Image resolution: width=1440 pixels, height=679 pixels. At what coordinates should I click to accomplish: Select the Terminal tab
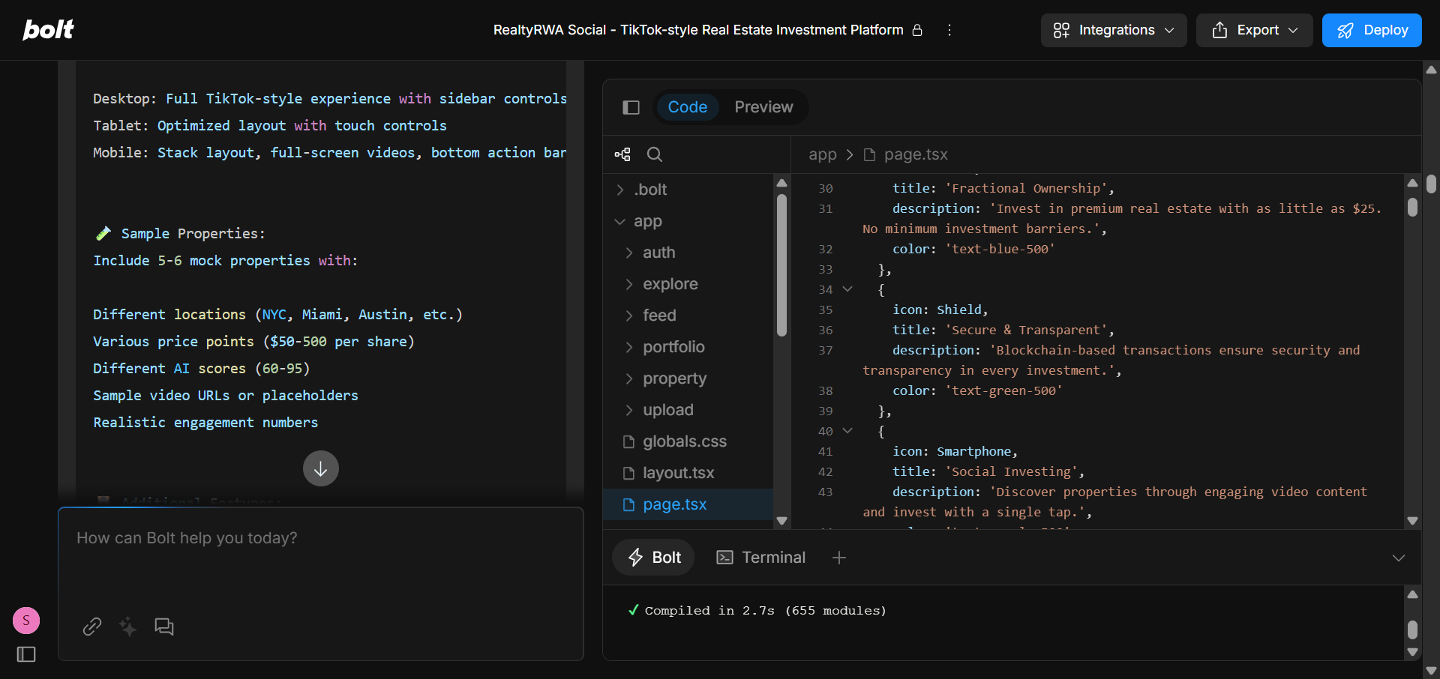(760, 558)
